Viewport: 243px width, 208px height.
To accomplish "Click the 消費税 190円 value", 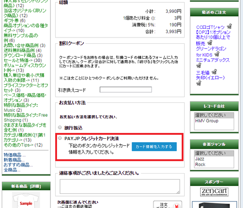I will (175, 25).
